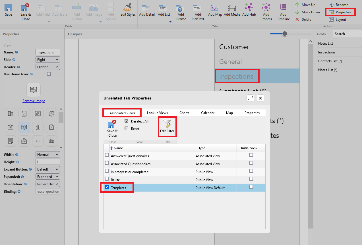Click the Add Process icon
The height and width of the screenshot is (245, 362).
pyautogui.click(x=266, y=7)
